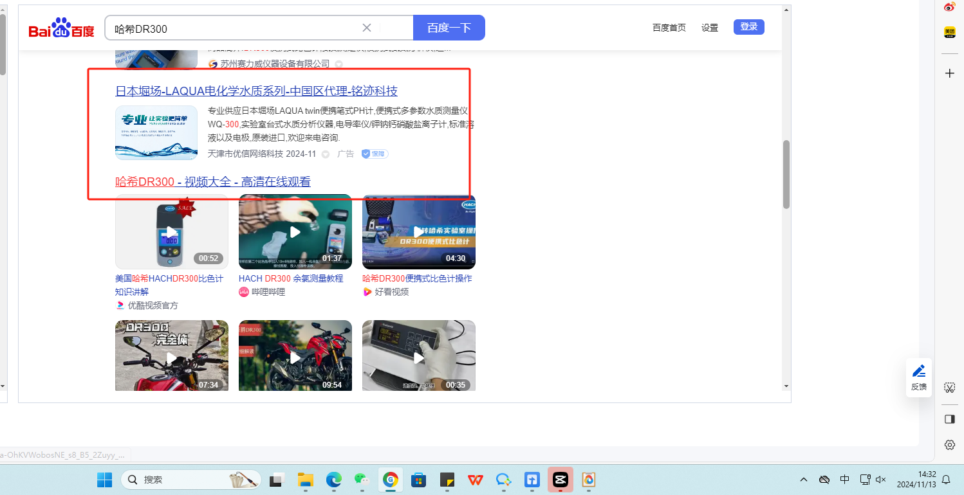Click the inner page scroll-down arrow
Screen dimensions: 964x495
pyautogui.click(x=786, y=386)
